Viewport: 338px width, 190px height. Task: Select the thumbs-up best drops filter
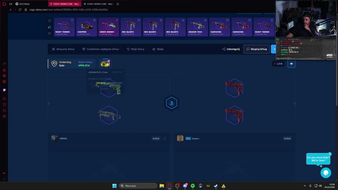coord(49,27)
